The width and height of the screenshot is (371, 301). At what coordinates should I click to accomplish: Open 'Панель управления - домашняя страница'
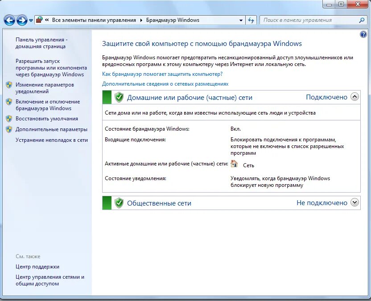pyautogui.click(x=41, y=43)
